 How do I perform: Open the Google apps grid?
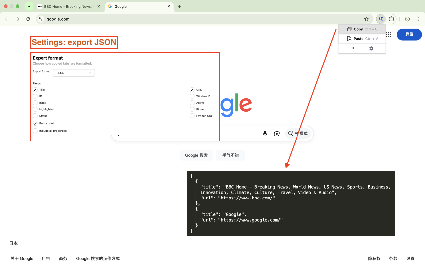(388, 35)
